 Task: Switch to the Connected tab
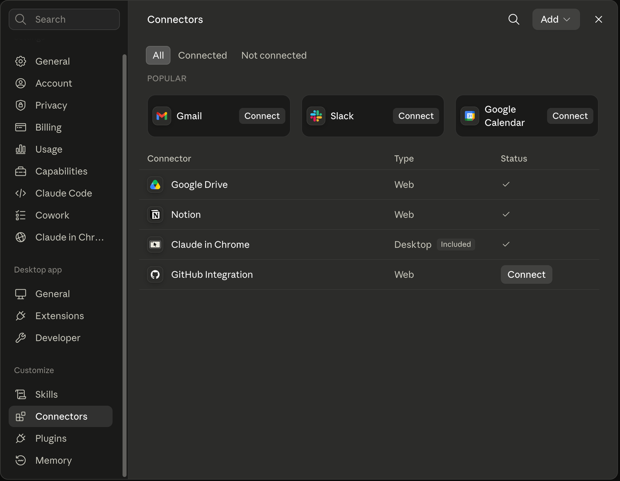pos(203,55)
